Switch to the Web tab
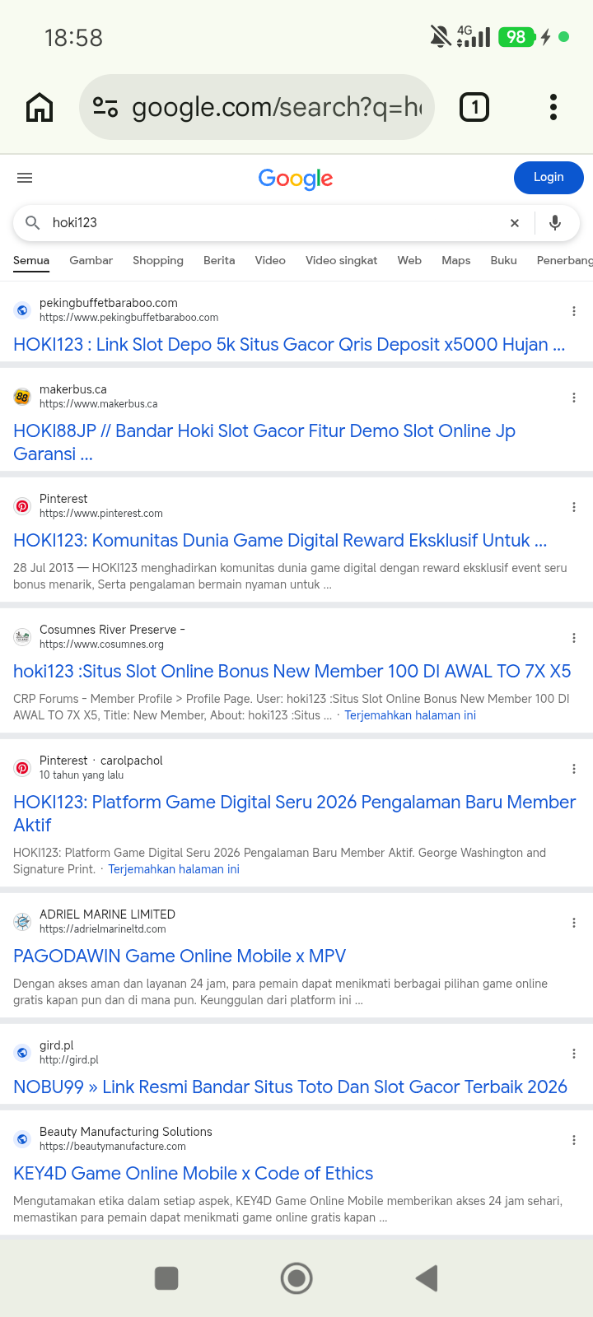This screenshot has width=593, height=1317. (409, 260)
